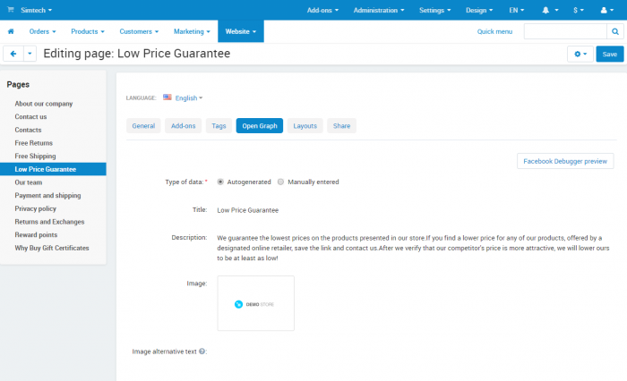Open the Free Shipping page
627x381 pixels.
[x=35, y=157]
